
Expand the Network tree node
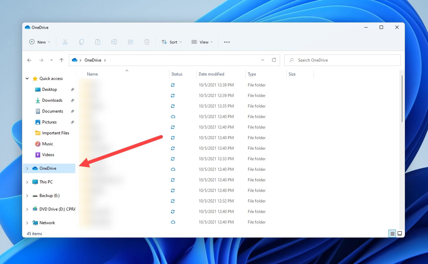coord(27,223)
